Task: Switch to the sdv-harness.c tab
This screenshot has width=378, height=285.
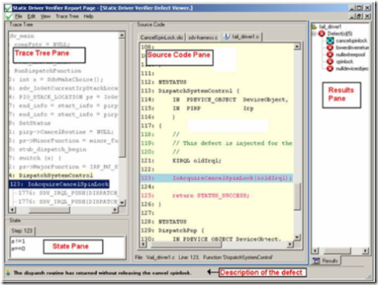Action: (x=203, y=38)
